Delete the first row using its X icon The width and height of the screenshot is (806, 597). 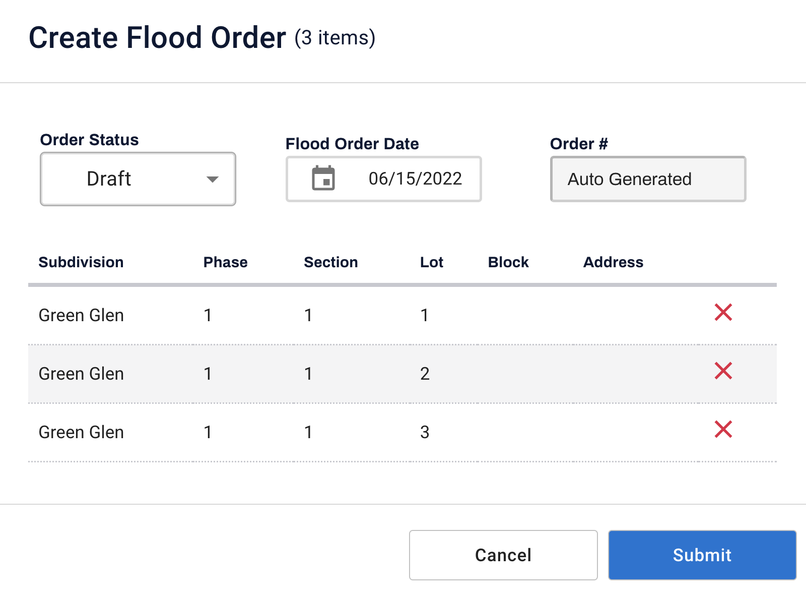pyautogui.click(x=723, y=313)
